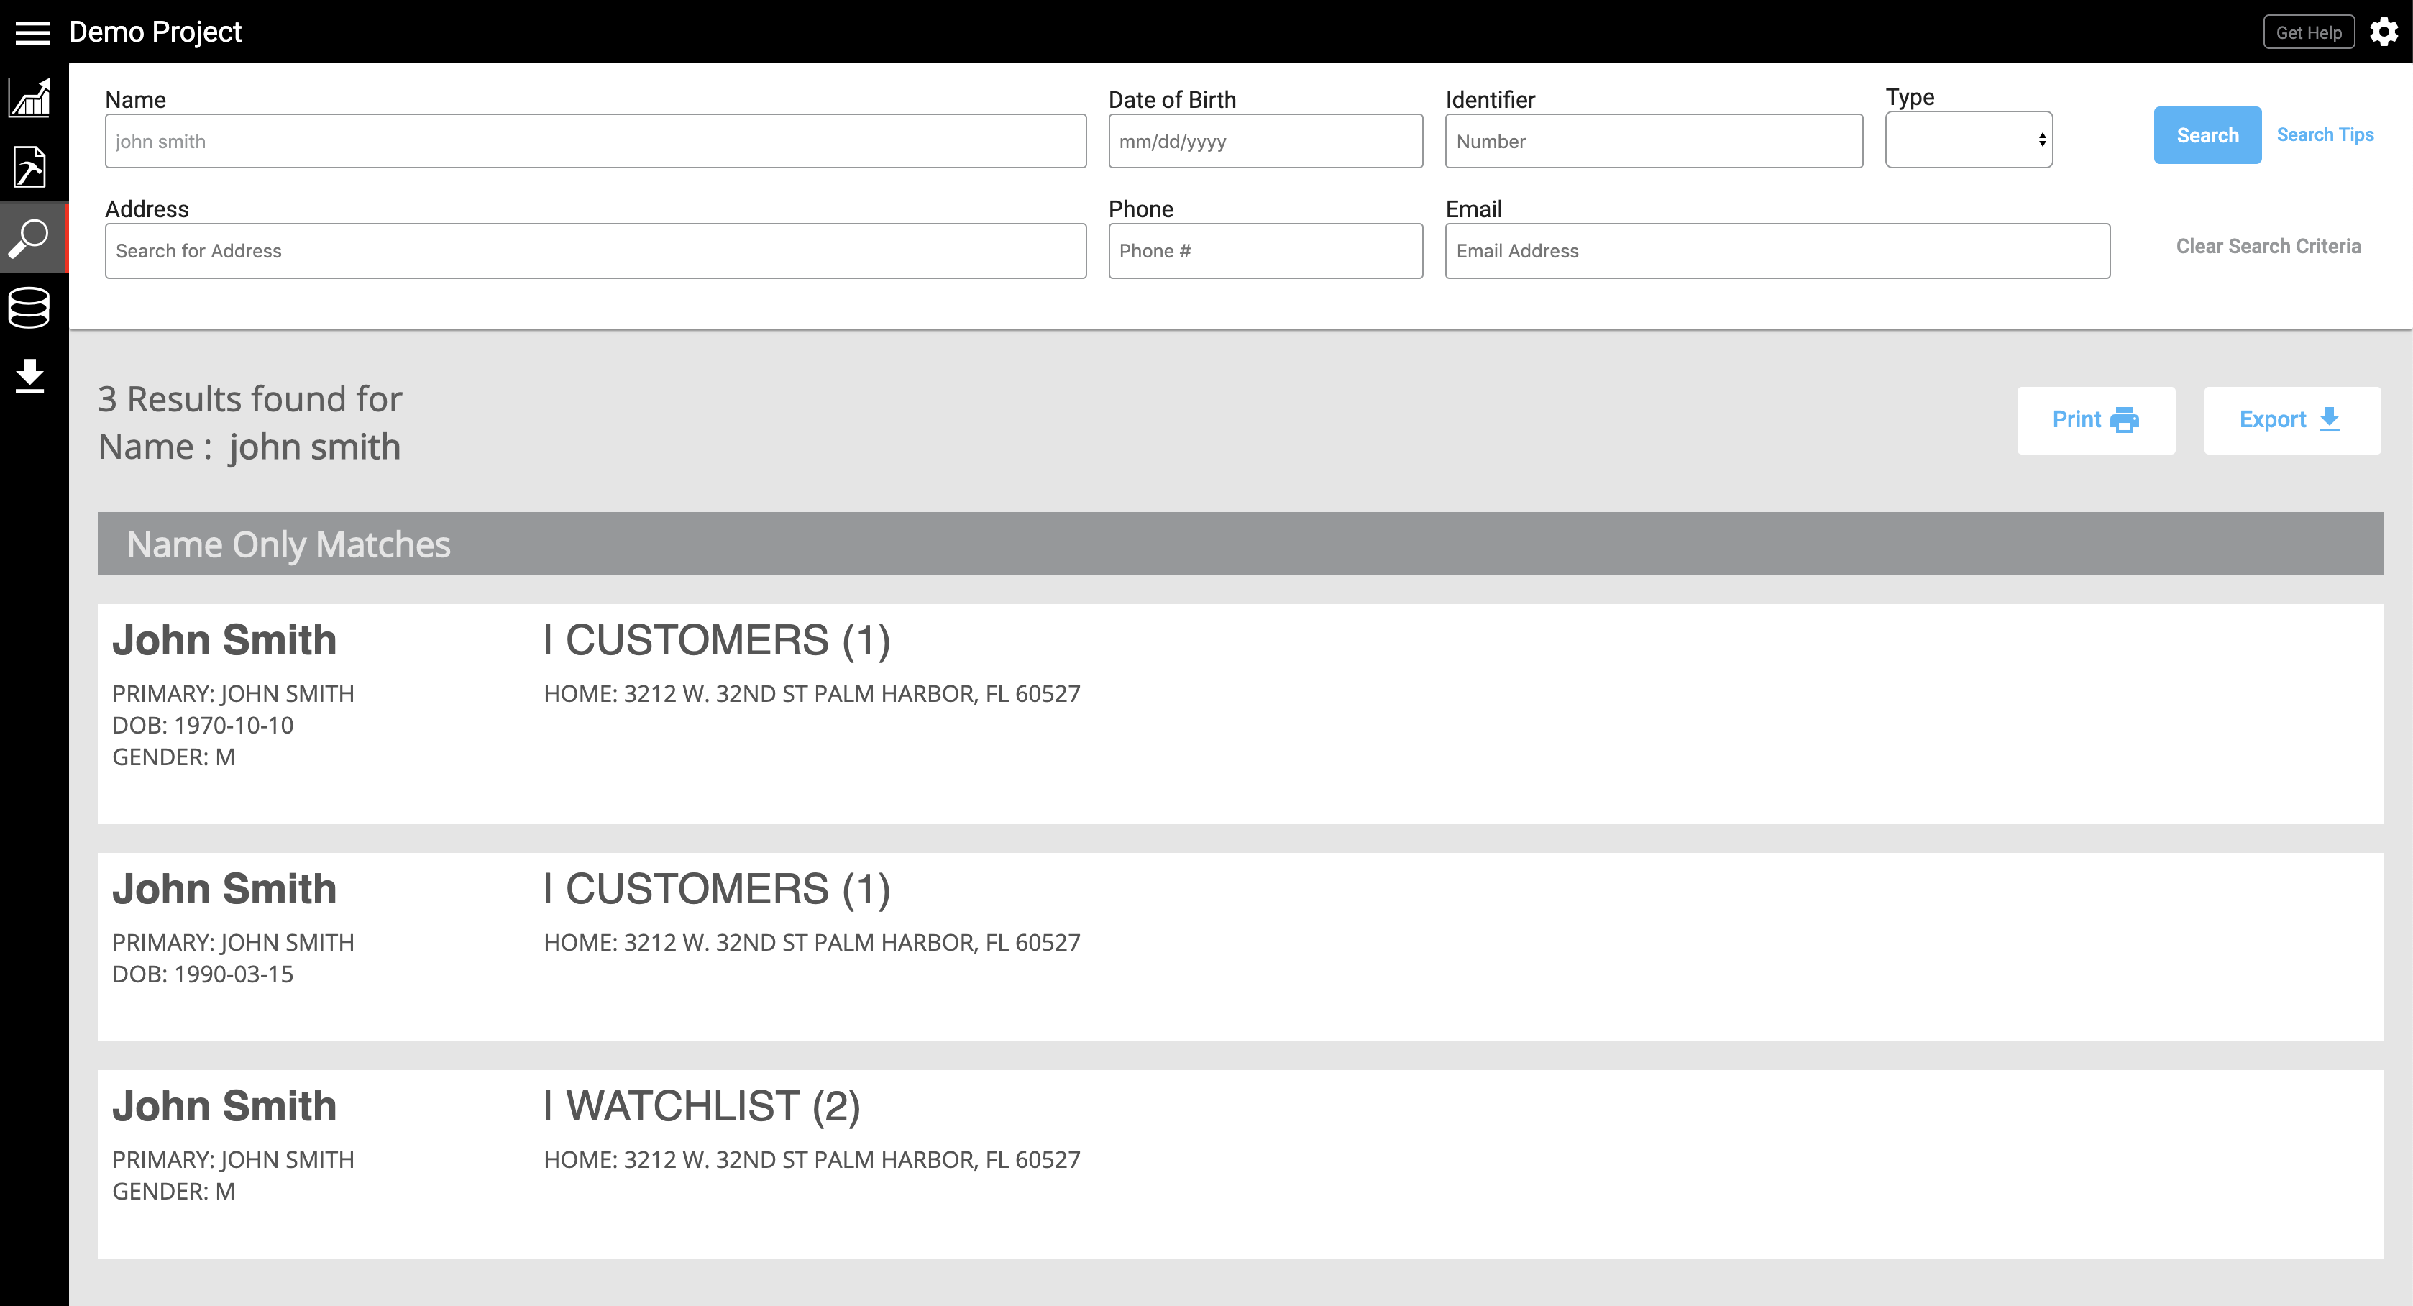Screen dimensions: 2413x1306
Task: Focus the Name input field
Action: (595, 142)
